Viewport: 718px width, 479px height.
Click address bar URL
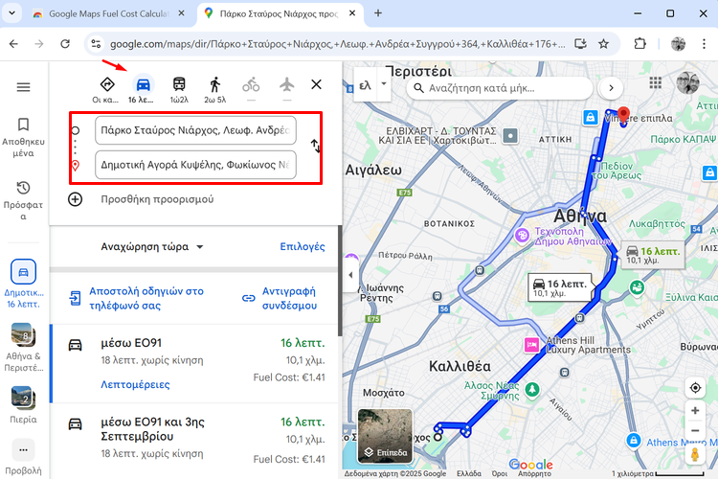tap(337, 44)
